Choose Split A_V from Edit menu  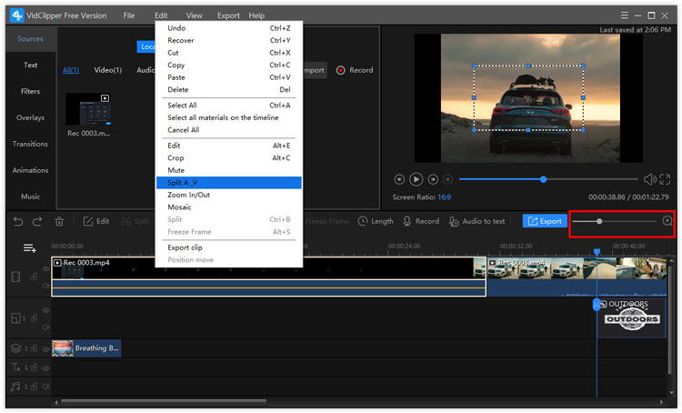pyautogui.click(x=229, y=182)
